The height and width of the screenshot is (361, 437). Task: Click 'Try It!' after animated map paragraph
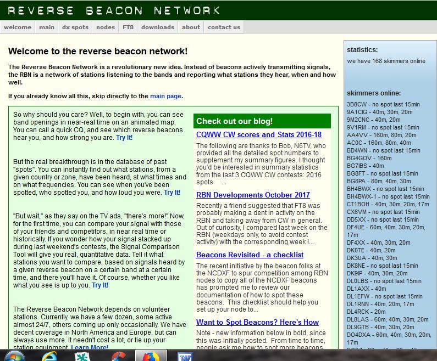(x=124, y=138)
